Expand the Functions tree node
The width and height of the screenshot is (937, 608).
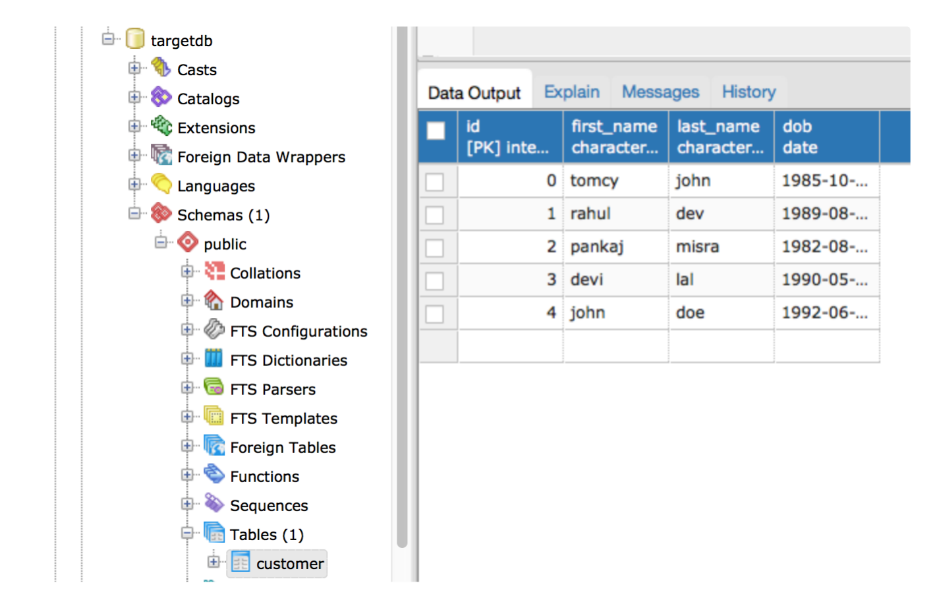[x=187, y=475]
